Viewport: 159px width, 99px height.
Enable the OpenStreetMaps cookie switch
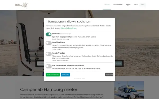tap(48, 43)
